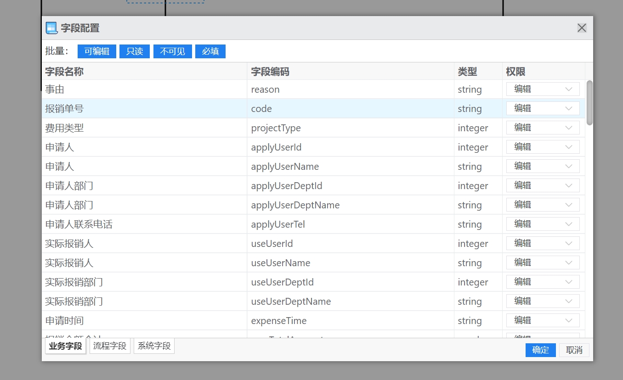Image resolution: width=623 pixels, height=380 pixels.
Task: Close the 字段配置 dialog
Action: 582,28
